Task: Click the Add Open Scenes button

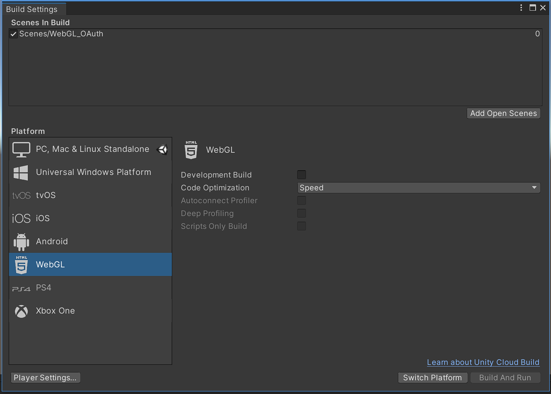Action: (x=504, y=113)
